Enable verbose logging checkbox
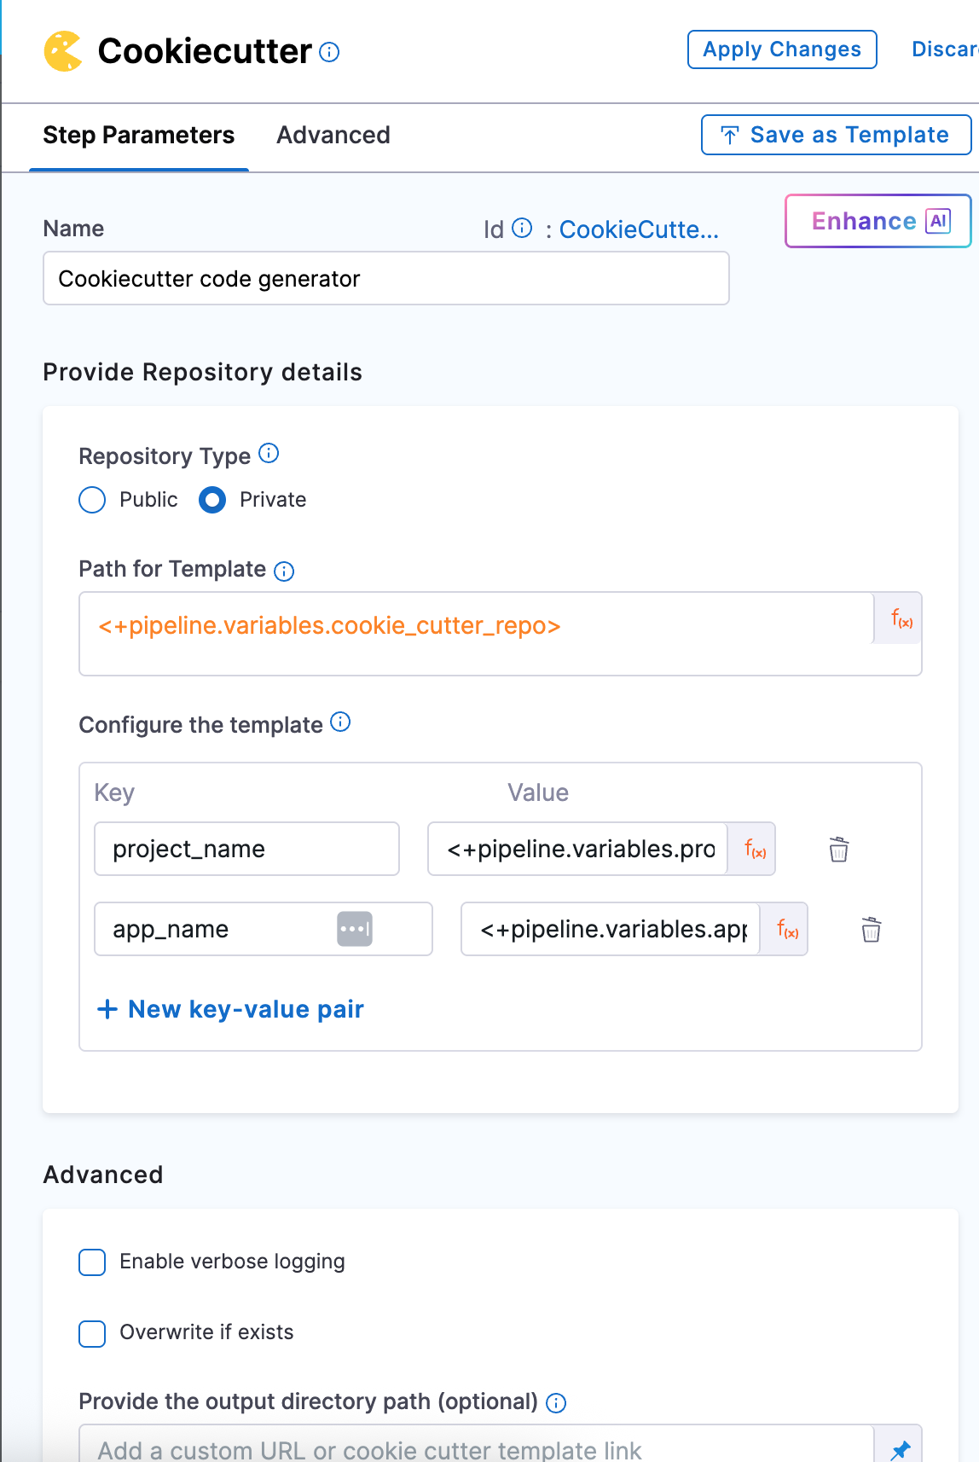Viewport: 979px width, 1462px height. tap(92, 1262)
